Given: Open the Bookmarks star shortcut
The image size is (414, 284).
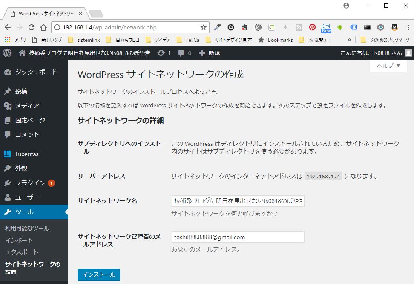Looking at the screenshot, I should coord(276,40).
